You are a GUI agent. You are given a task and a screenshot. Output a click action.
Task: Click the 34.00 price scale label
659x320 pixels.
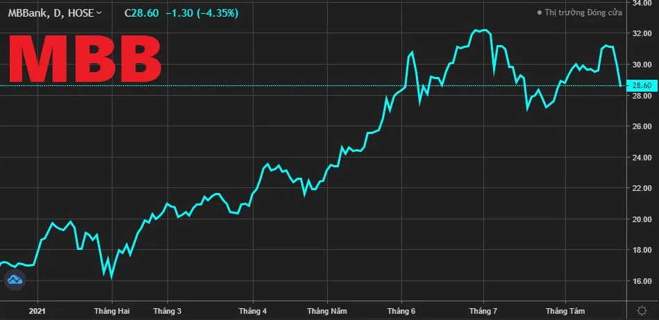(x=641, y=3)
